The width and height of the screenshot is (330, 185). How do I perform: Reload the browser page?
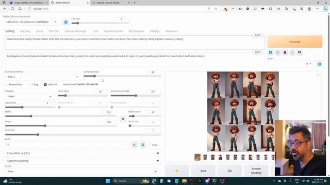[x=12, y=9]
